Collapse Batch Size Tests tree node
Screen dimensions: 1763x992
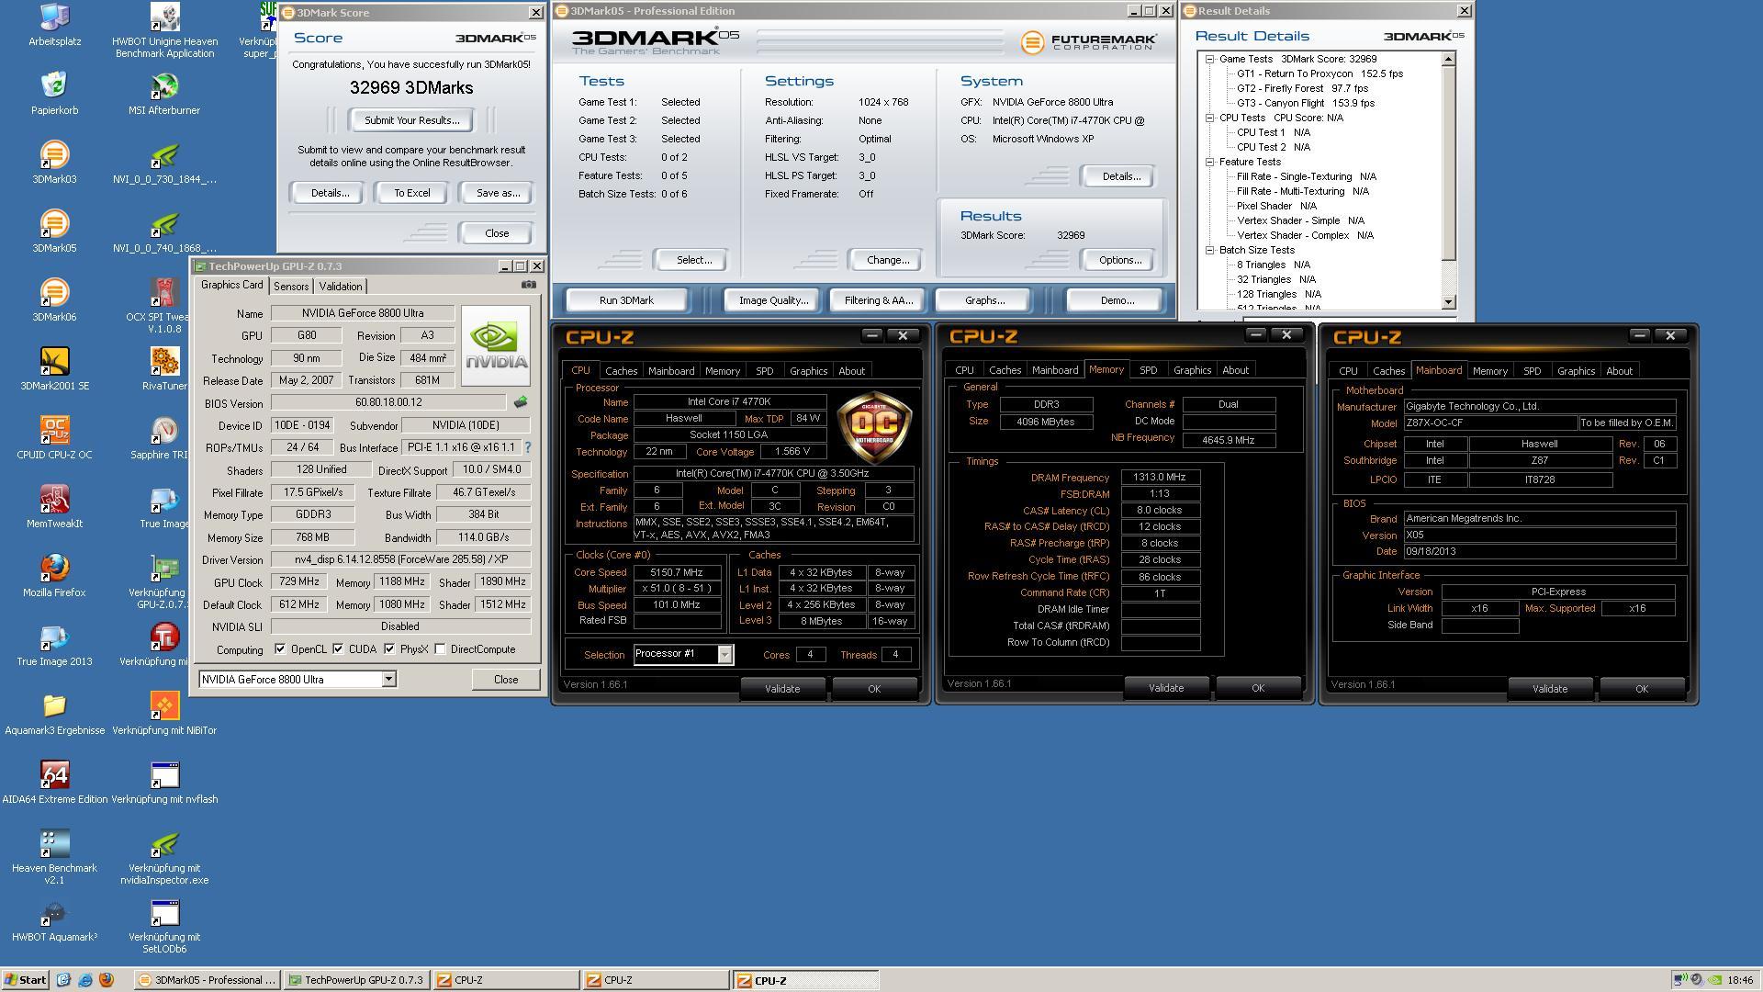tap(1210, 250)
